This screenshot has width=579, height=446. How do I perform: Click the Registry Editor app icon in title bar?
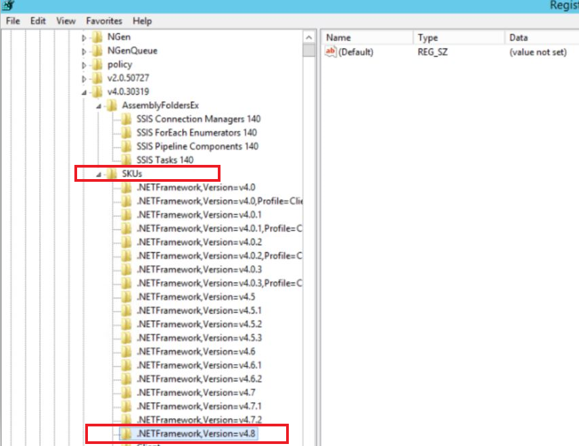click(x=8, y=7)
